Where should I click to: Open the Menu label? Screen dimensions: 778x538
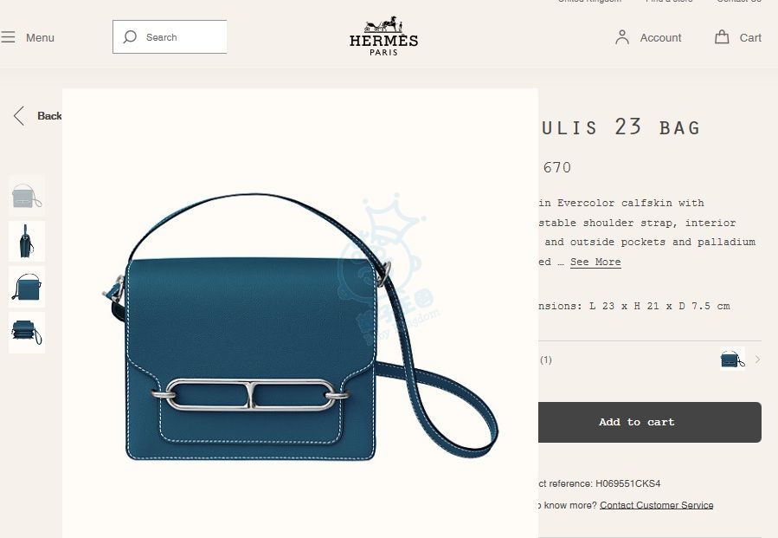pyautogui.click(x=40, y=38)
